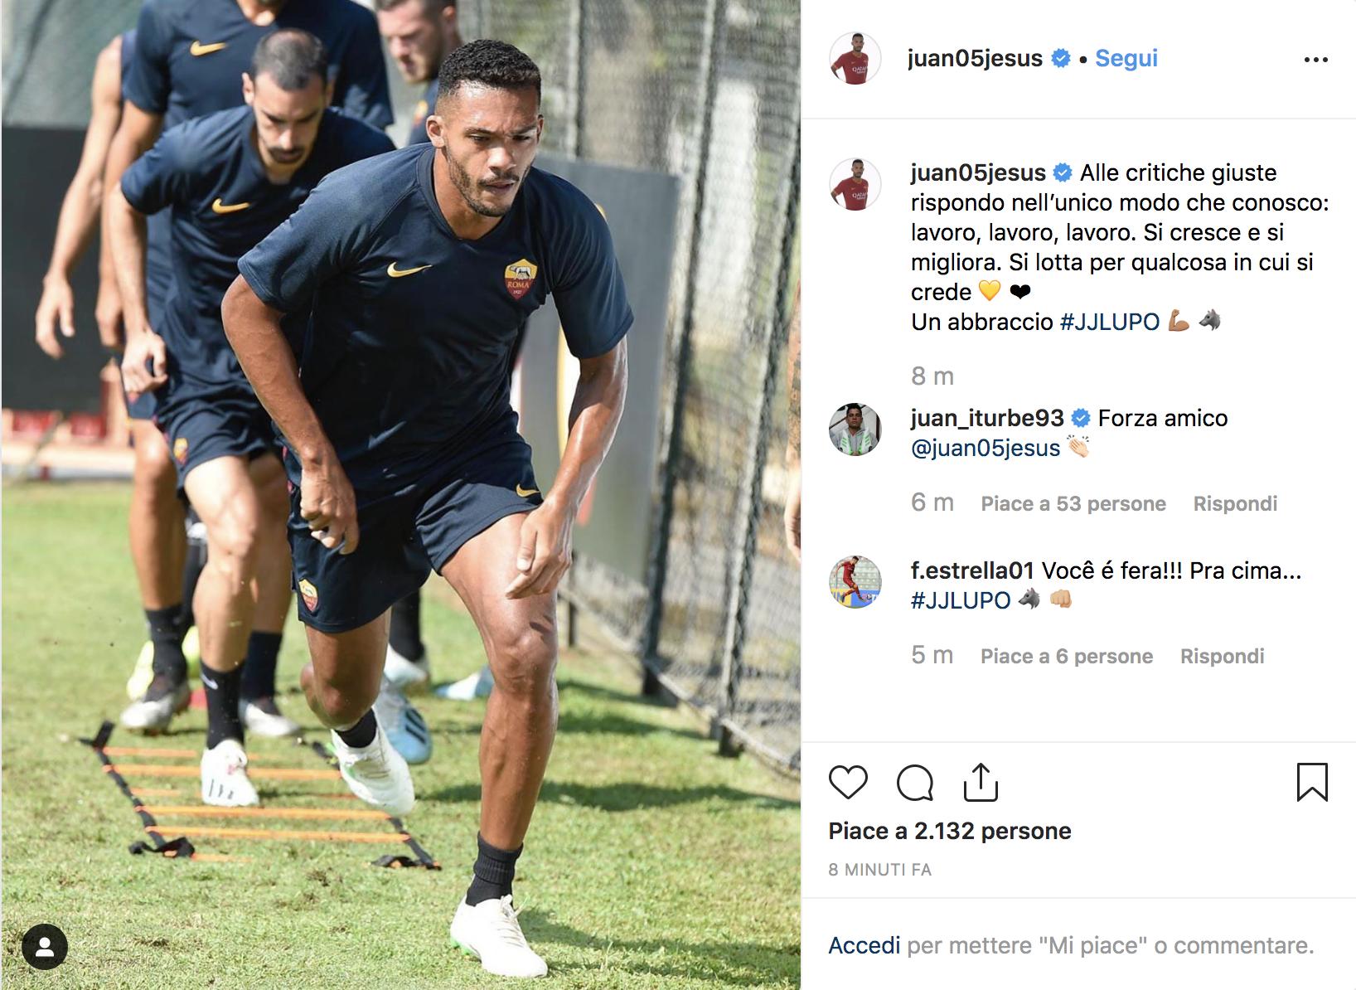Image resolution: width=1356 pixels, height=990 pixels.
Task: Click the Segui follow button
Action: coord(1126,58)
